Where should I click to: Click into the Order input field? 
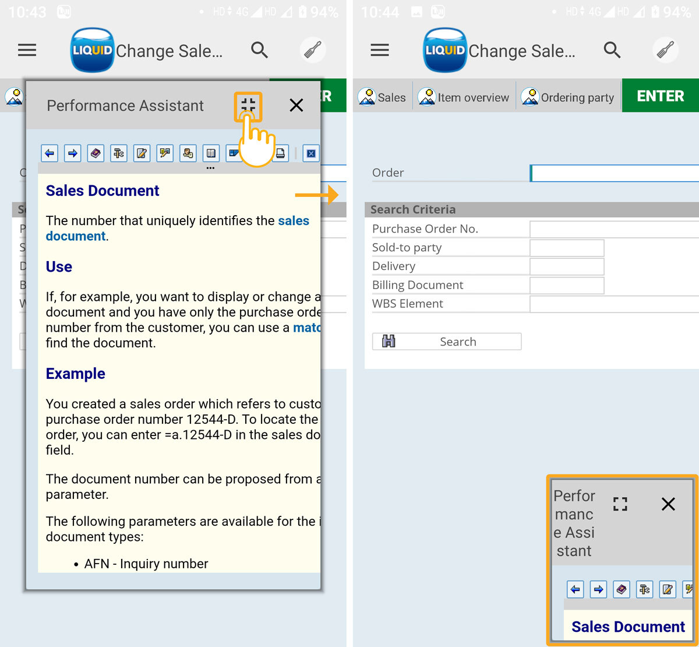615,173
